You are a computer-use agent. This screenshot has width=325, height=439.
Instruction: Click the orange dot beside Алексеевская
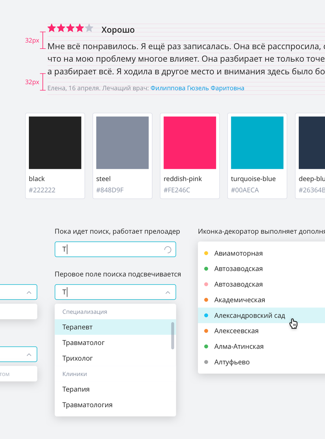[206, 331]
